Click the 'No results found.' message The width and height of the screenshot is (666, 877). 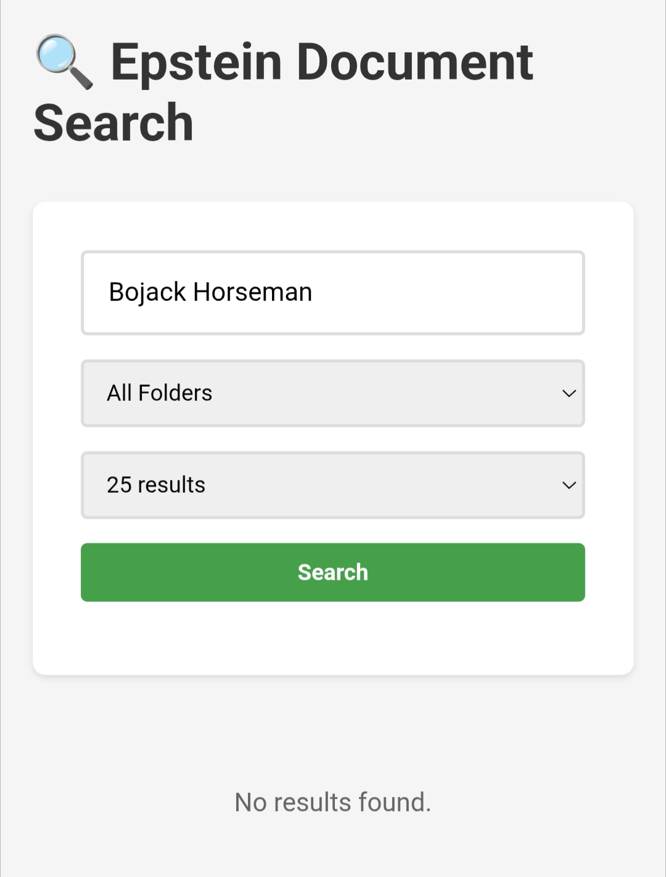tap(333, 802)
